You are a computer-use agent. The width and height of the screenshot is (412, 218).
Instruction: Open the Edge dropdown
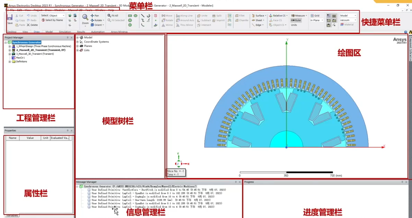click(x=258, y=25)
